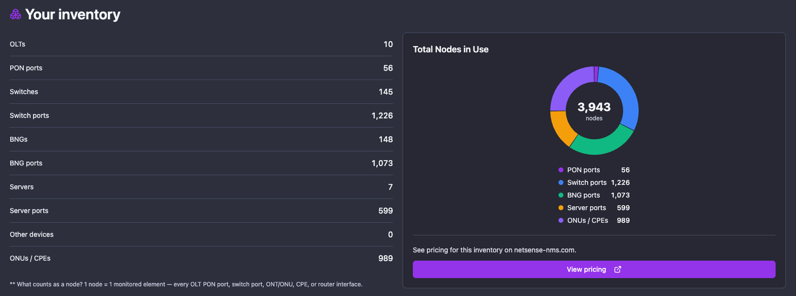The image size is (796, 296).
Task: Click the Other devices value 0
Action: 391,234
